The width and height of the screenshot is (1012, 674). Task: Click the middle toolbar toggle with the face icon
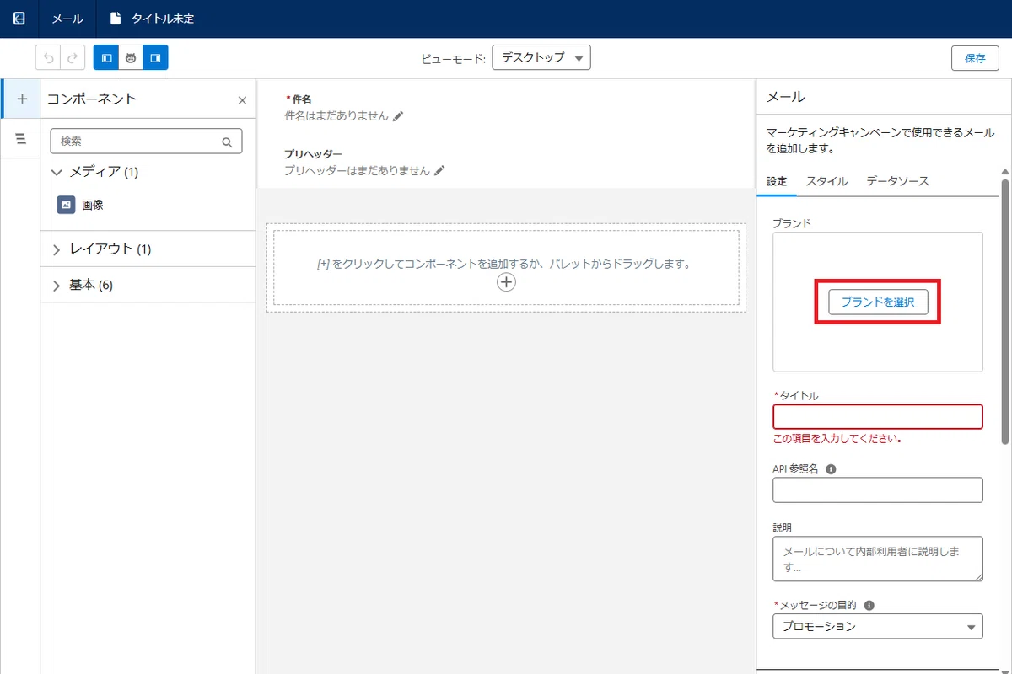click(x=131, y=58)
